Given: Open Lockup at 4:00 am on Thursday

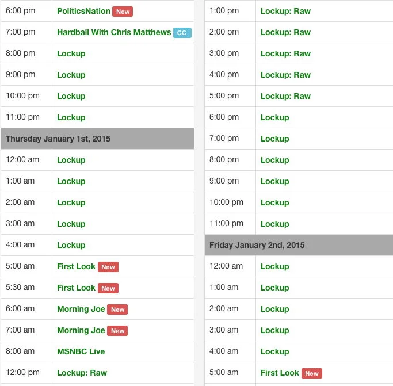Looking at the screenshot, I should point(71,246).
